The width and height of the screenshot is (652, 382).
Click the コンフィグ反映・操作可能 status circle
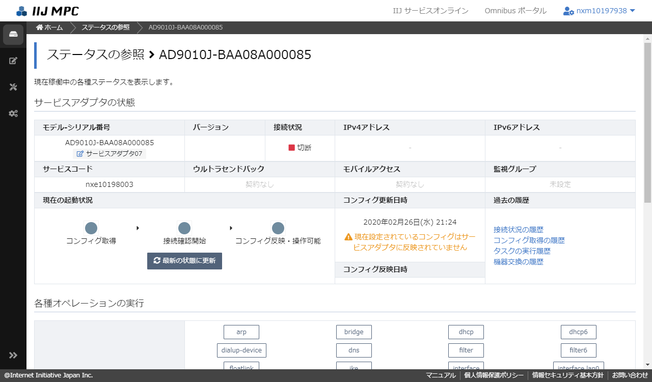pos(278,228)
